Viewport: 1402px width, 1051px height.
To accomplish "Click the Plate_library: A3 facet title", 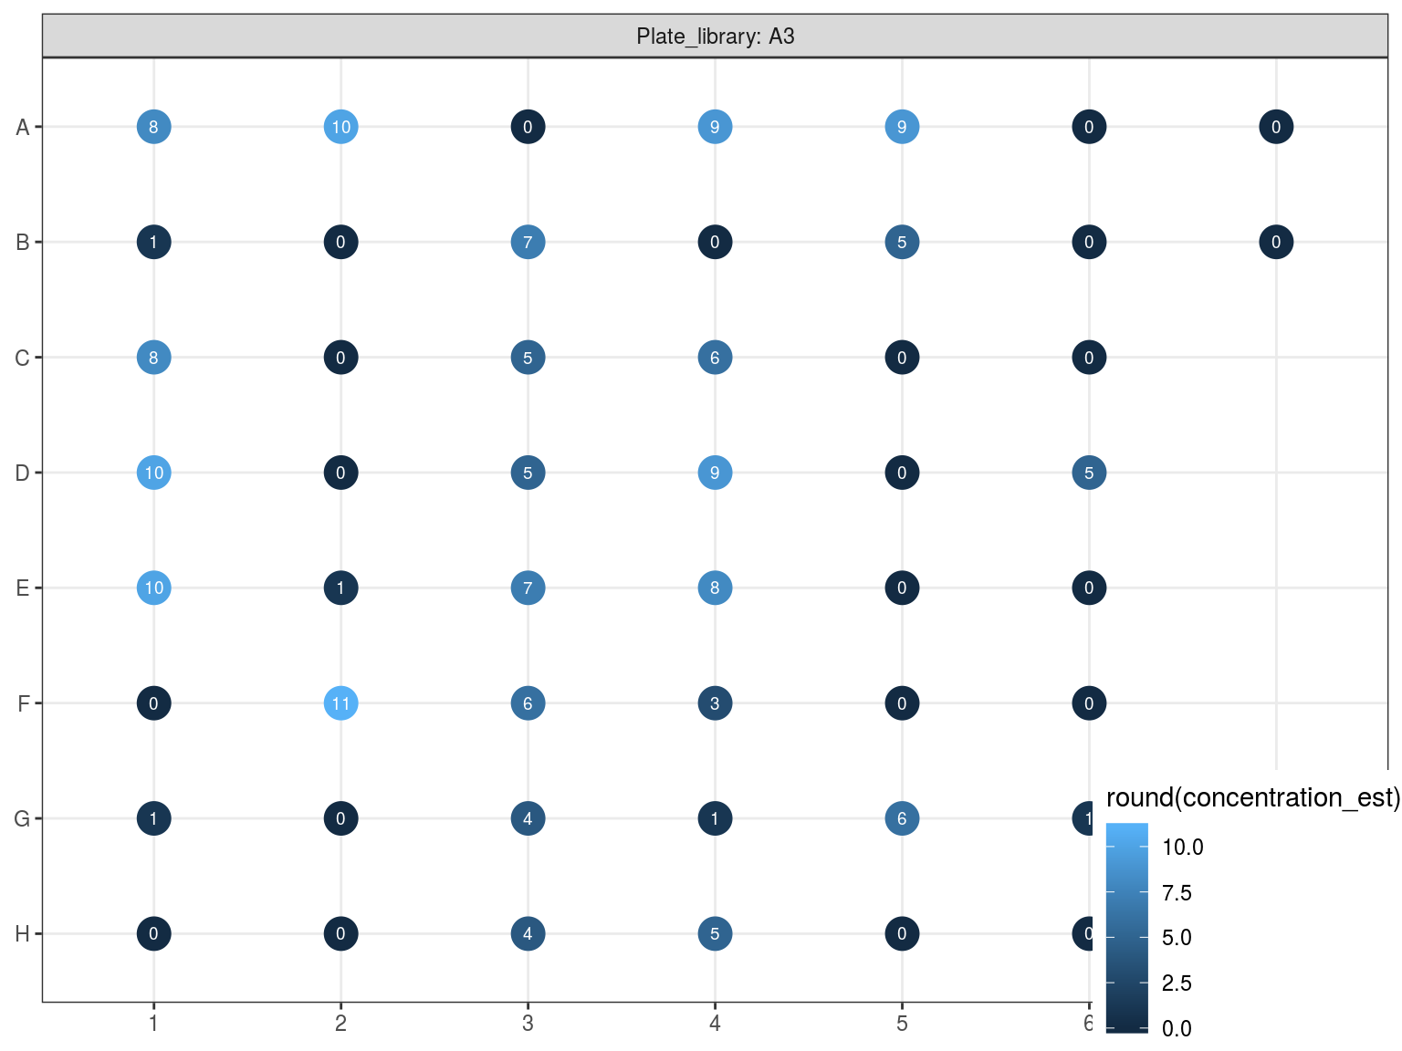I will [x=716, y=36].
